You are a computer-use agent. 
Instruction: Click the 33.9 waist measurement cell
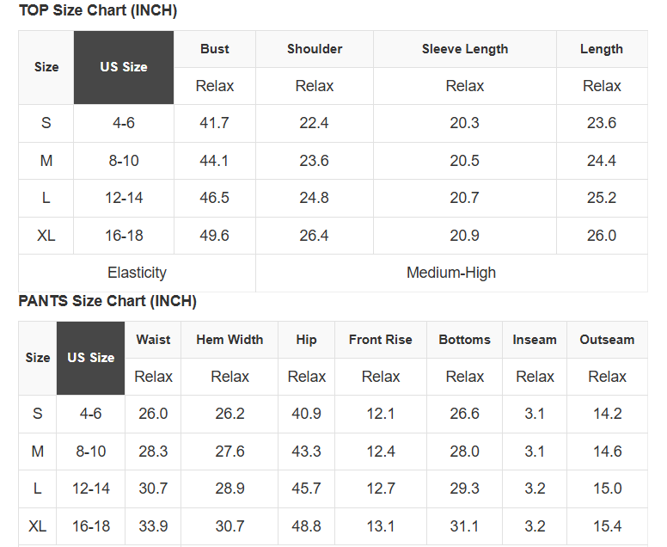click(153, 525)
